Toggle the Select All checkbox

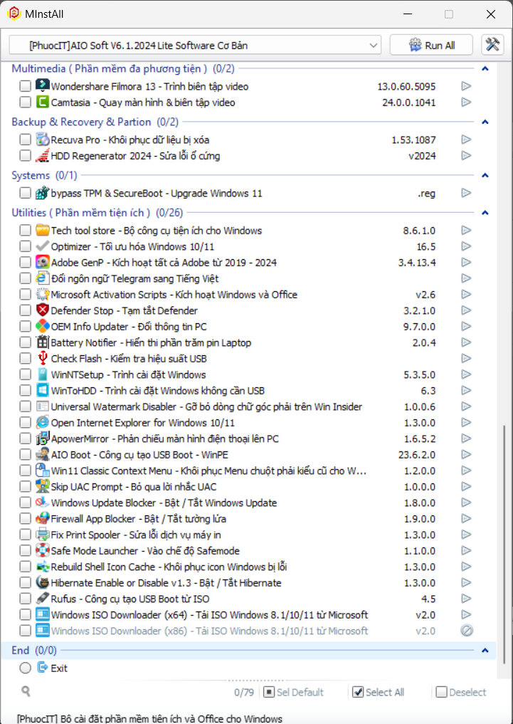click(358, 692)
